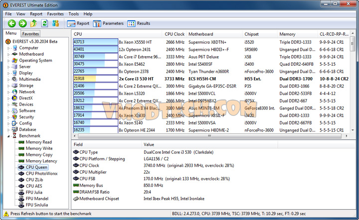Expand the Server tree node arrow

[8, 67]
